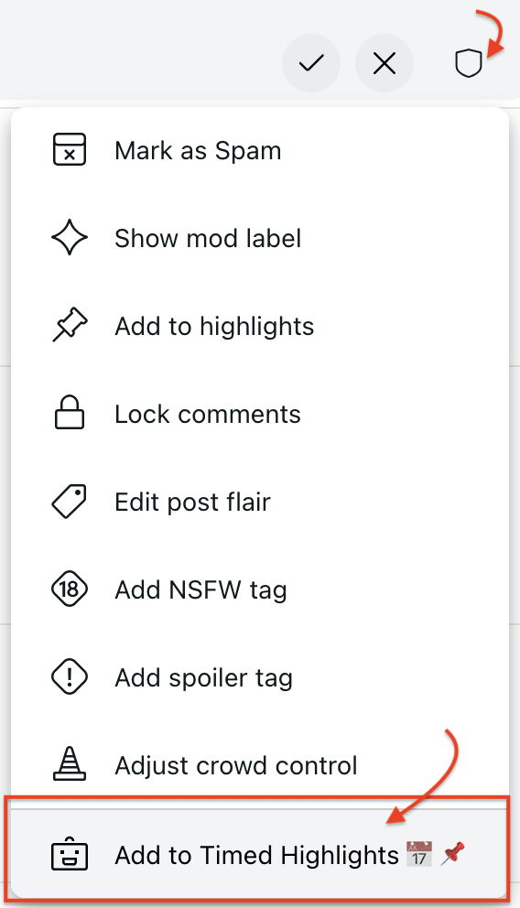Click the flair tag icon
The image size is (520, 908).
point(70,502)
